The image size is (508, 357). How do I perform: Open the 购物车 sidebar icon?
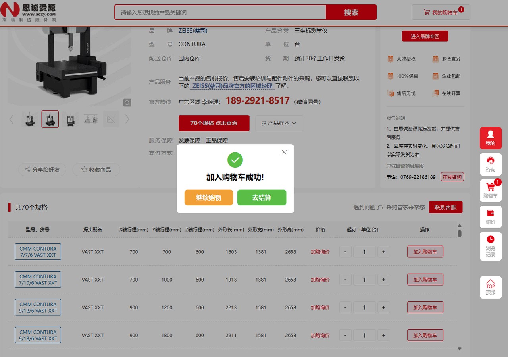491,191
